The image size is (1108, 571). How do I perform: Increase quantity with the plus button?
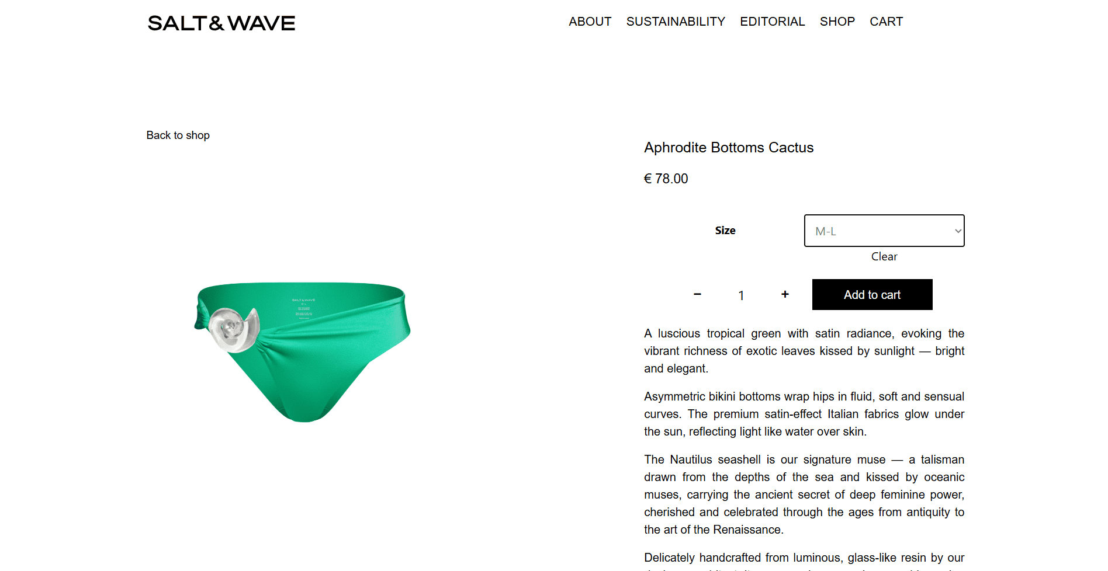(x=785, y=294)
